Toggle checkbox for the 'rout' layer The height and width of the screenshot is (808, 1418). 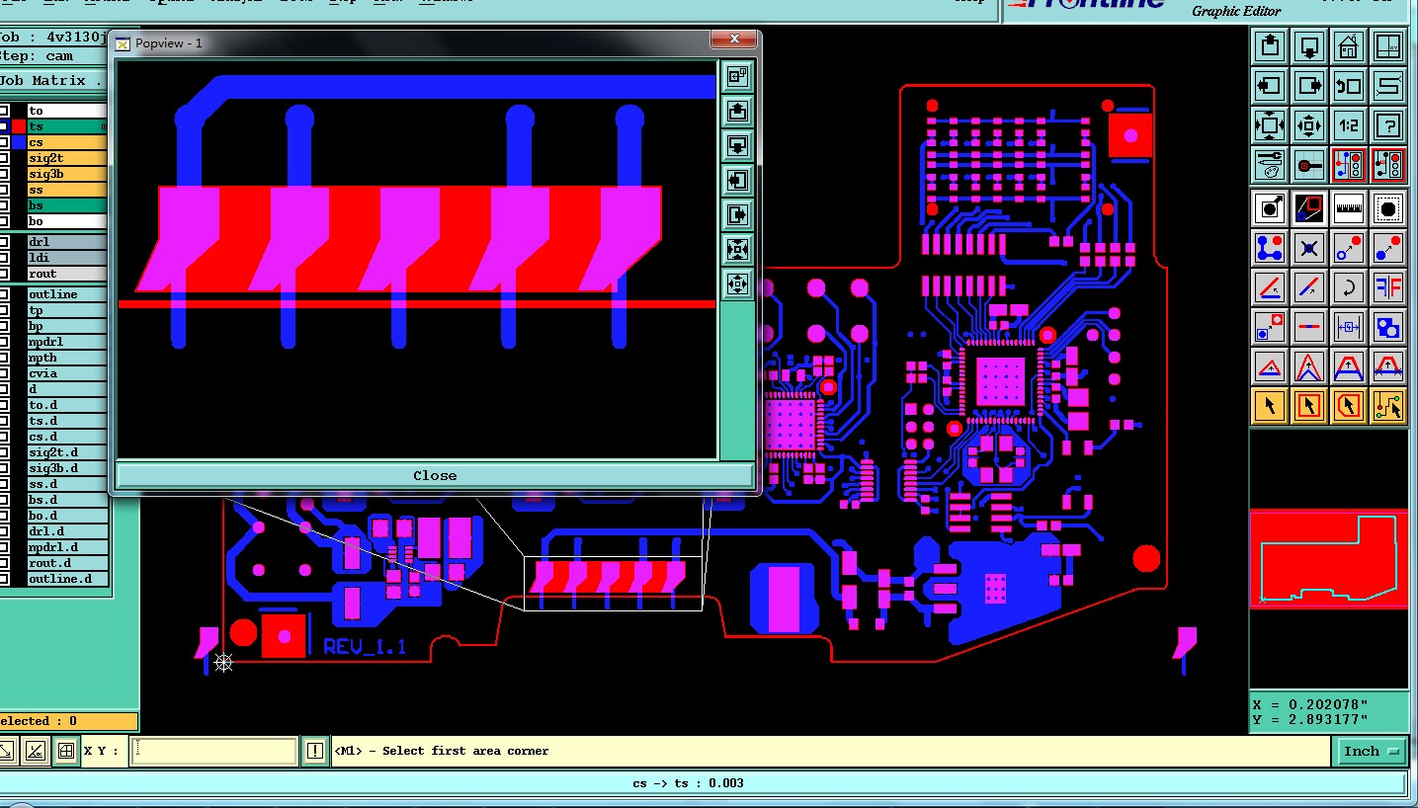pos(4,274)
